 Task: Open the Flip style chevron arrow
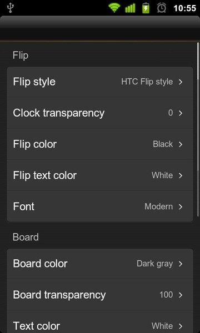tap(181, 82)
